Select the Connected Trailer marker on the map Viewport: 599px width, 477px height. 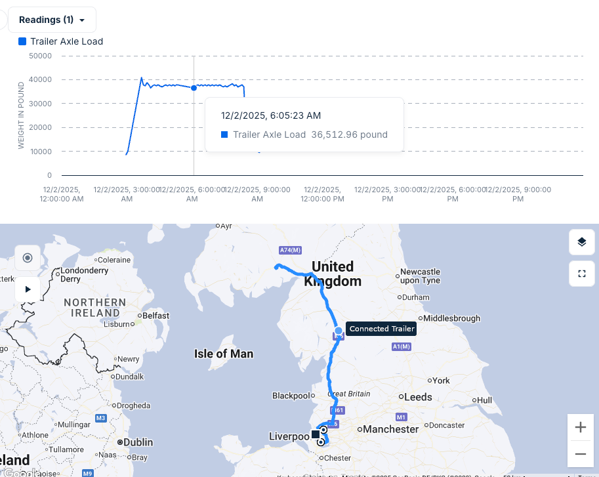coord(339,335)
